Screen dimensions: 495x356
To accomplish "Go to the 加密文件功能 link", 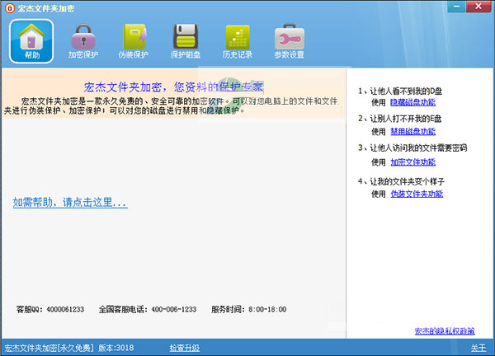I will point(412,162).
